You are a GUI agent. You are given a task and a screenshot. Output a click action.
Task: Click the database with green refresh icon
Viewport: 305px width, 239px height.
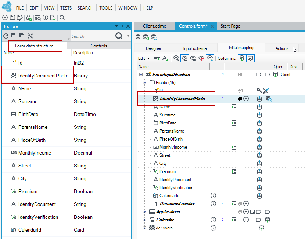pyautogui.click(x=146, y=37)
